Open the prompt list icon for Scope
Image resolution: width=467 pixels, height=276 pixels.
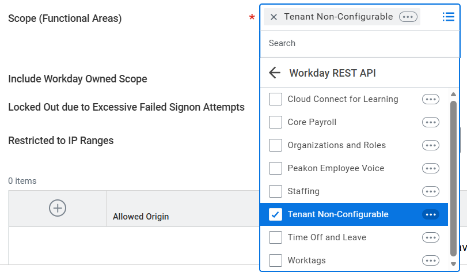pos(449,17)
